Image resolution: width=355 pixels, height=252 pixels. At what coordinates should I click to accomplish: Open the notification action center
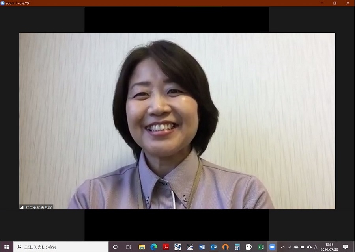pos(346,247)
